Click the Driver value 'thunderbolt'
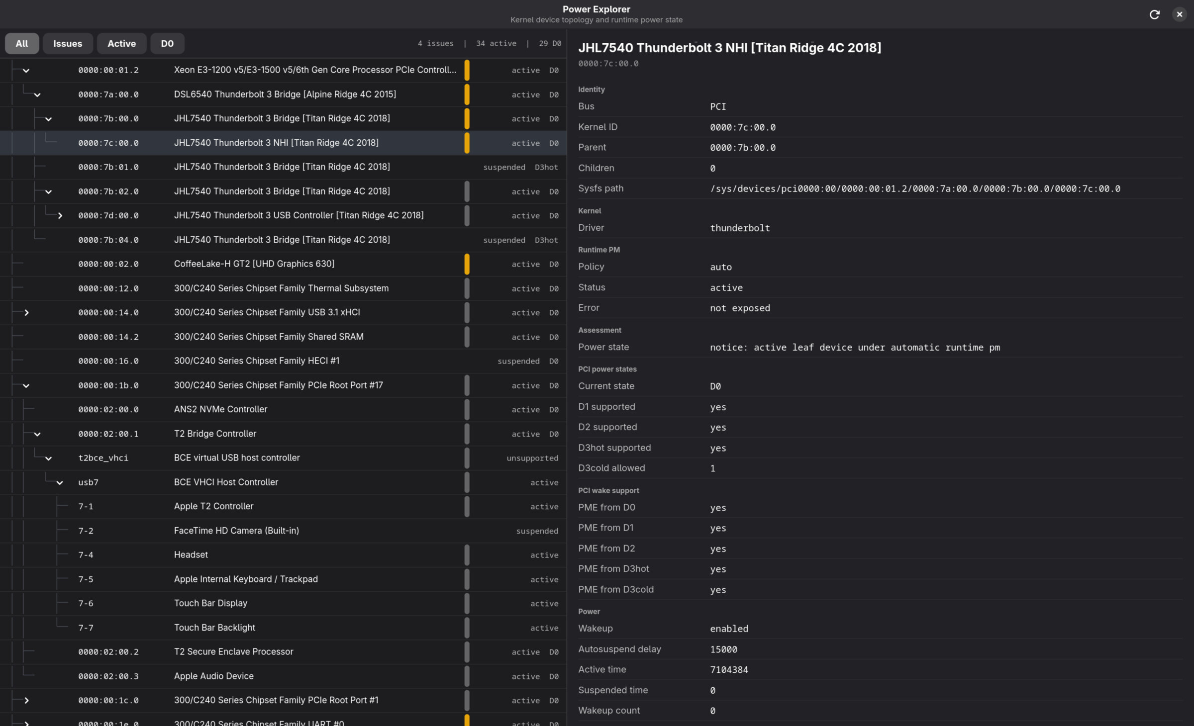Viewport: 1194px width, 726px height. [740, 228]
